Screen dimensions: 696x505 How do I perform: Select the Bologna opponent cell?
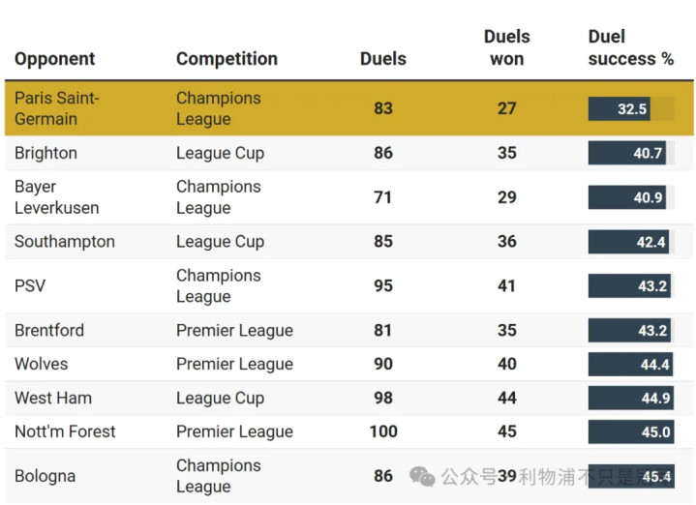tap(45, 476)
